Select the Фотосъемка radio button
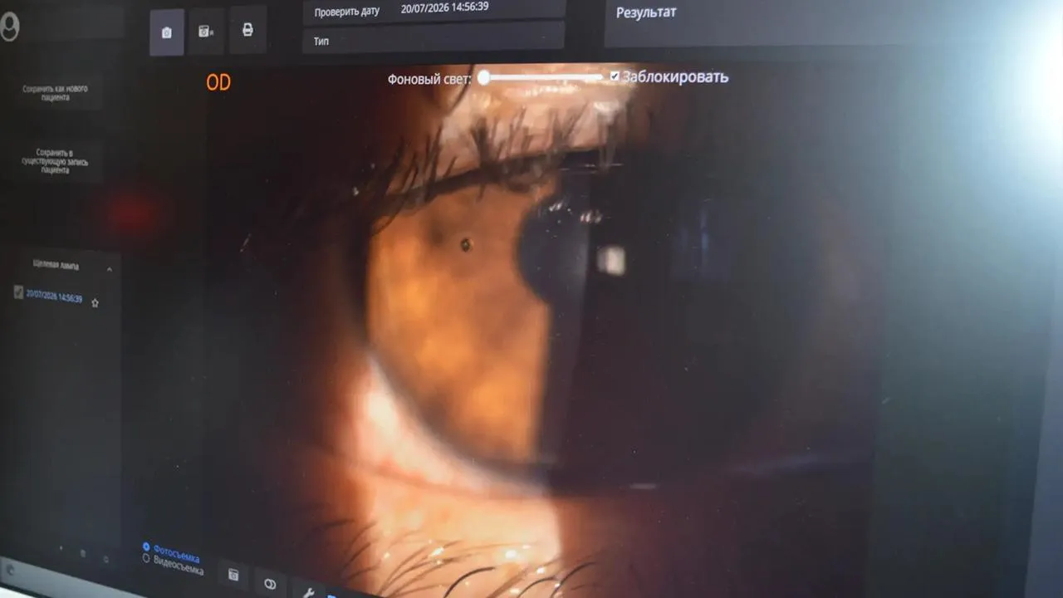The width and height of the screenshot is (1063, 598). (x=146, y=547)
